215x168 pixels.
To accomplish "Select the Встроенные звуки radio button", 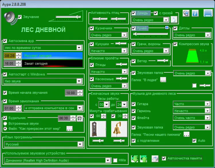I will pos(5,124).
